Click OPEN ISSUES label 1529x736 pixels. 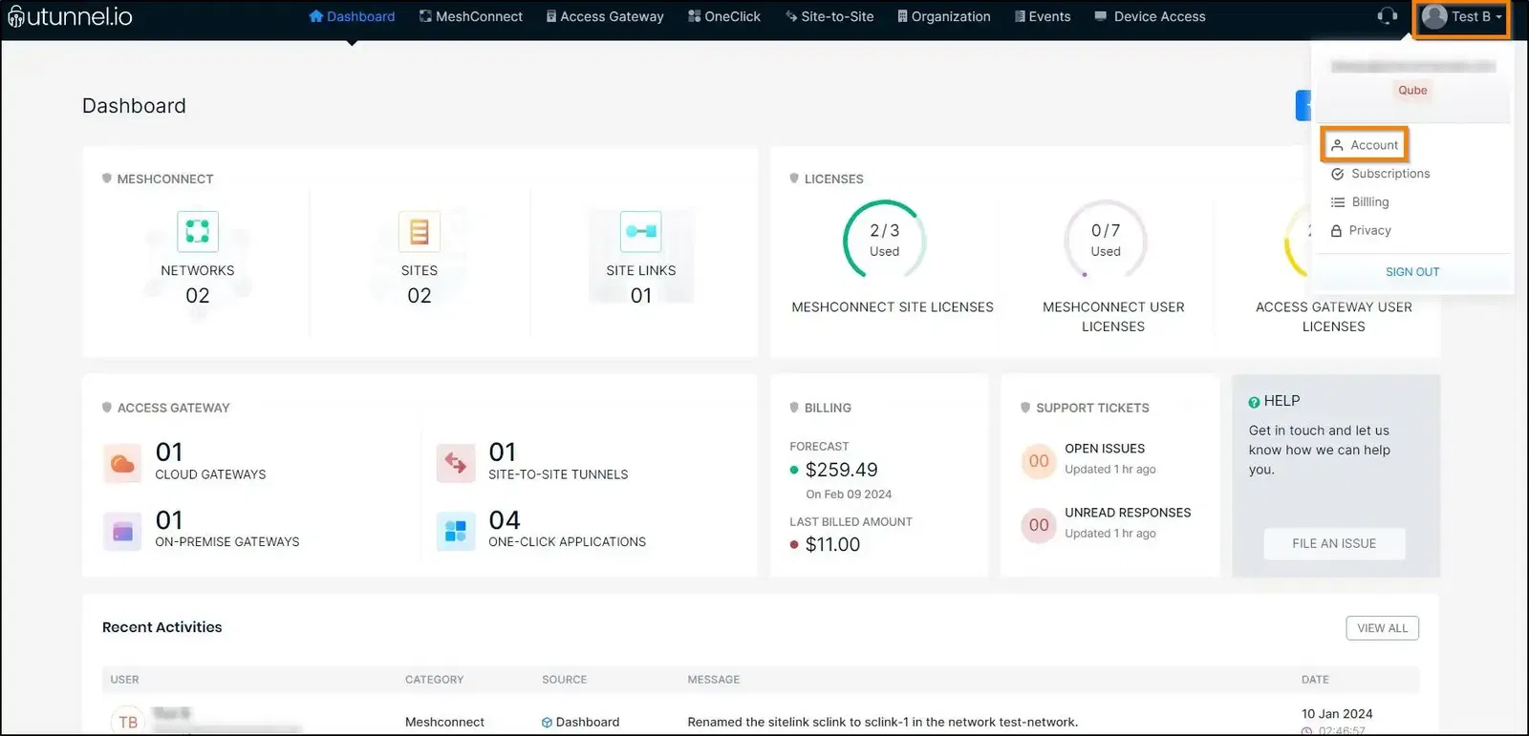click(x=1105, y=449)
